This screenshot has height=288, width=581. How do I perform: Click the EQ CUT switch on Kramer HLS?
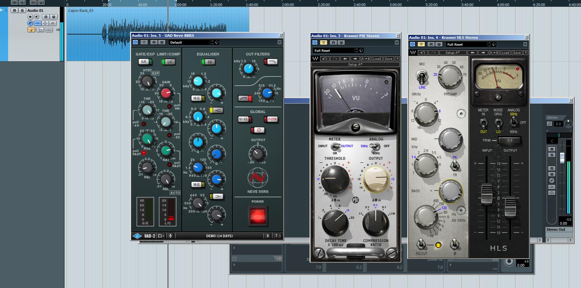421,244
